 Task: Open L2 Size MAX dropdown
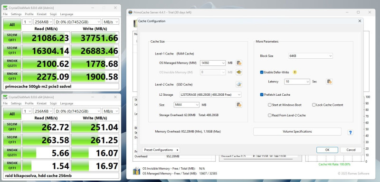187,105
